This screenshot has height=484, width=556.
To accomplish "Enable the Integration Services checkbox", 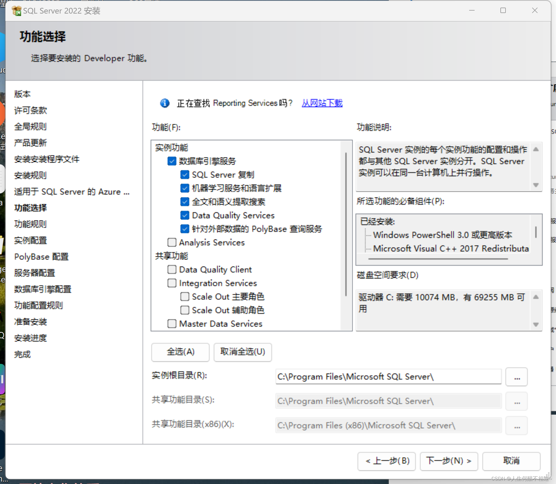I will point(171,283).
